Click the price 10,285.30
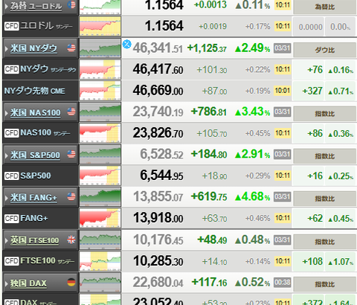Viewport: 357px width, 305px height. (x=158, y=261)
